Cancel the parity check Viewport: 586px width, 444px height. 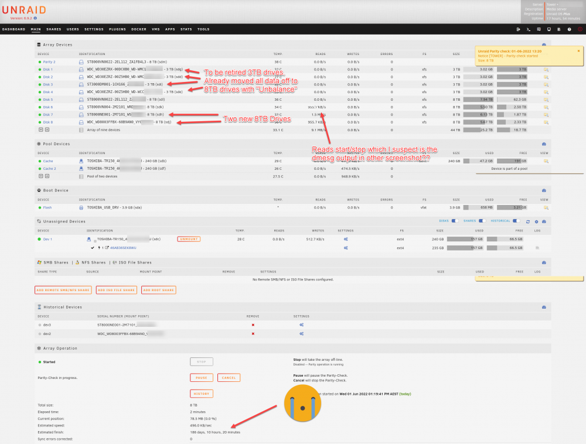[229, 378]
